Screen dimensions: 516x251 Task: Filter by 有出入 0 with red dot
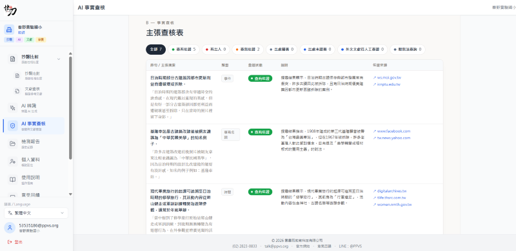(215, 50)
